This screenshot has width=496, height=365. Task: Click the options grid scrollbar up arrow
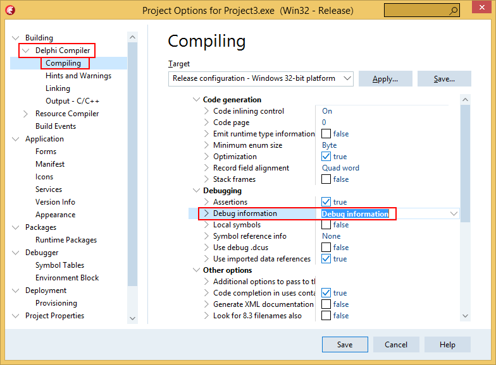click(466, 100)
